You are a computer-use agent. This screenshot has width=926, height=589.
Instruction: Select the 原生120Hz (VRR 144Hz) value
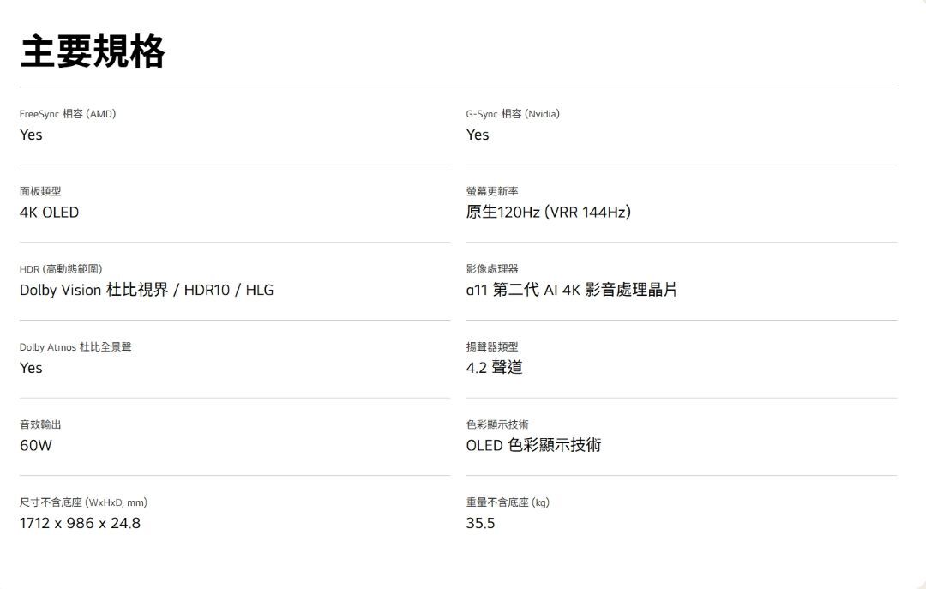(548, 213)
